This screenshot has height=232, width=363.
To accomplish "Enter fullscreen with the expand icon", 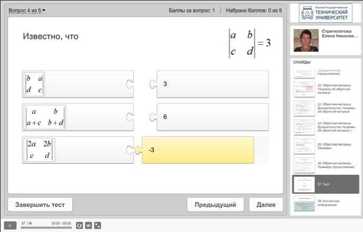I will tap(97, 225).
